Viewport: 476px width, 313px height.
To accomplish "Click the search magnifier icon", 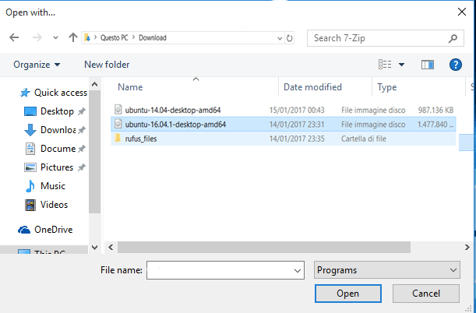I will pos(453,38).
